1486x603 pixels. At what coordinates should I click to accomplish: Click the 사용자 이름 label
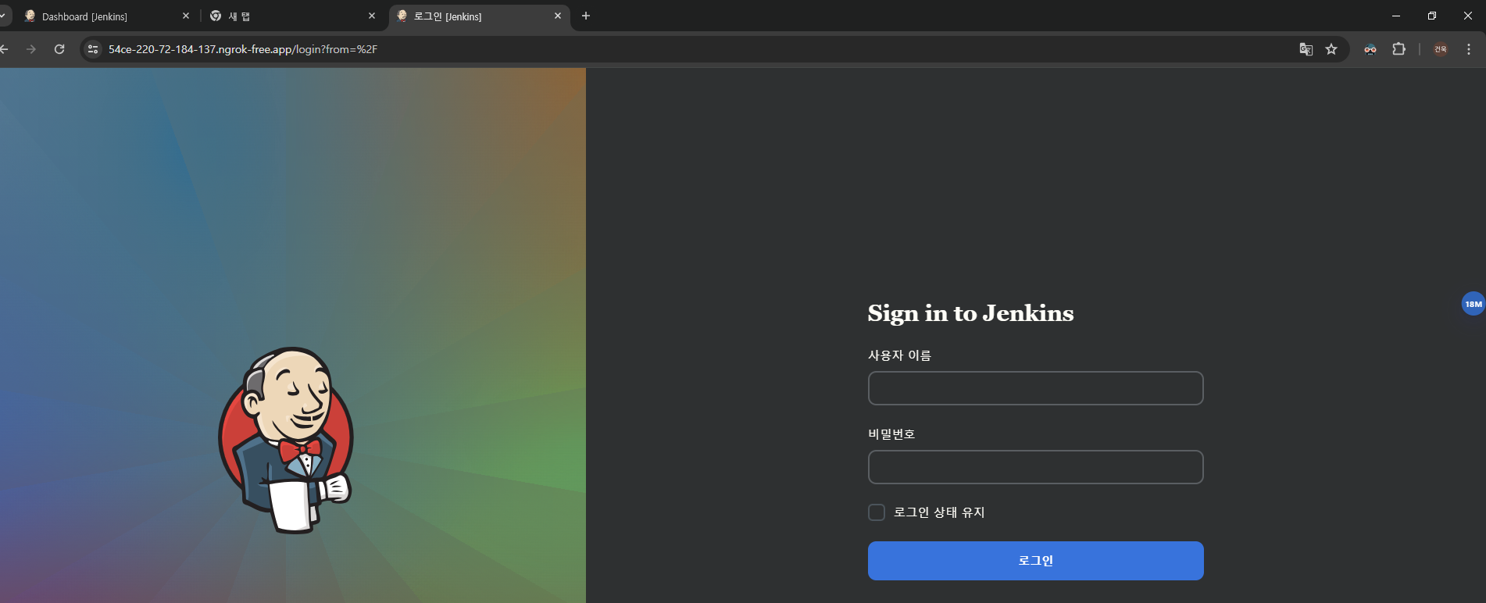(x=899, y=355)
